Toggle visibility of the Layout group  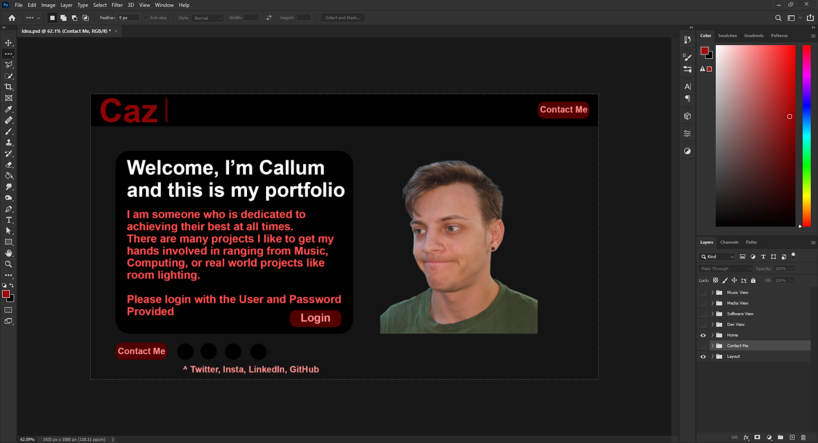coord(703,357)
